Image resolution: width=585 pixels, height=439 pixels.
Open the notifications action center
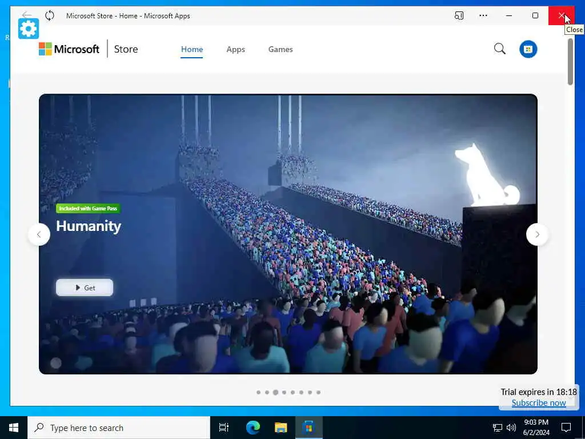click(566, 428)
